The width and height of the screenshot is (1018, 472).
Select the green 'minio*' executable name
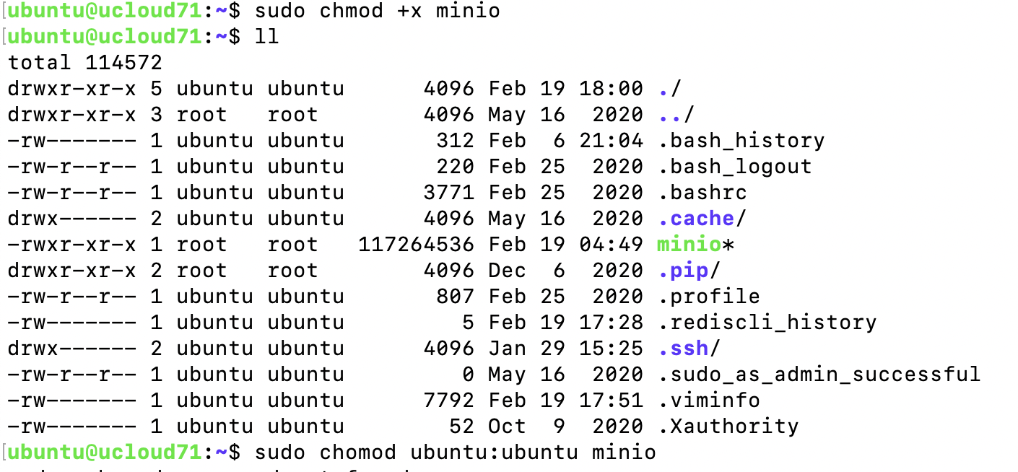(695, 245)
